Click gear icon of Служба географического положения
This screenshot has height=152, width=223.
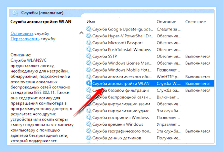click(x=88, y=131)
